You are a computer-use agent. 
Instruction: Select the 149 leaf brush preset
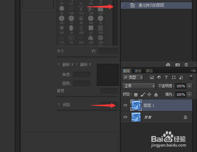91,40
